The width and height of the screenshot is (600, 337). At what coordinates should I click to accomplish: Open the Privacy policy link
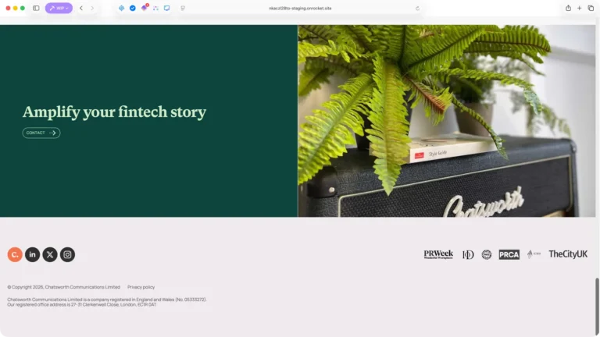pyautogui.click(x=141, y=287)
